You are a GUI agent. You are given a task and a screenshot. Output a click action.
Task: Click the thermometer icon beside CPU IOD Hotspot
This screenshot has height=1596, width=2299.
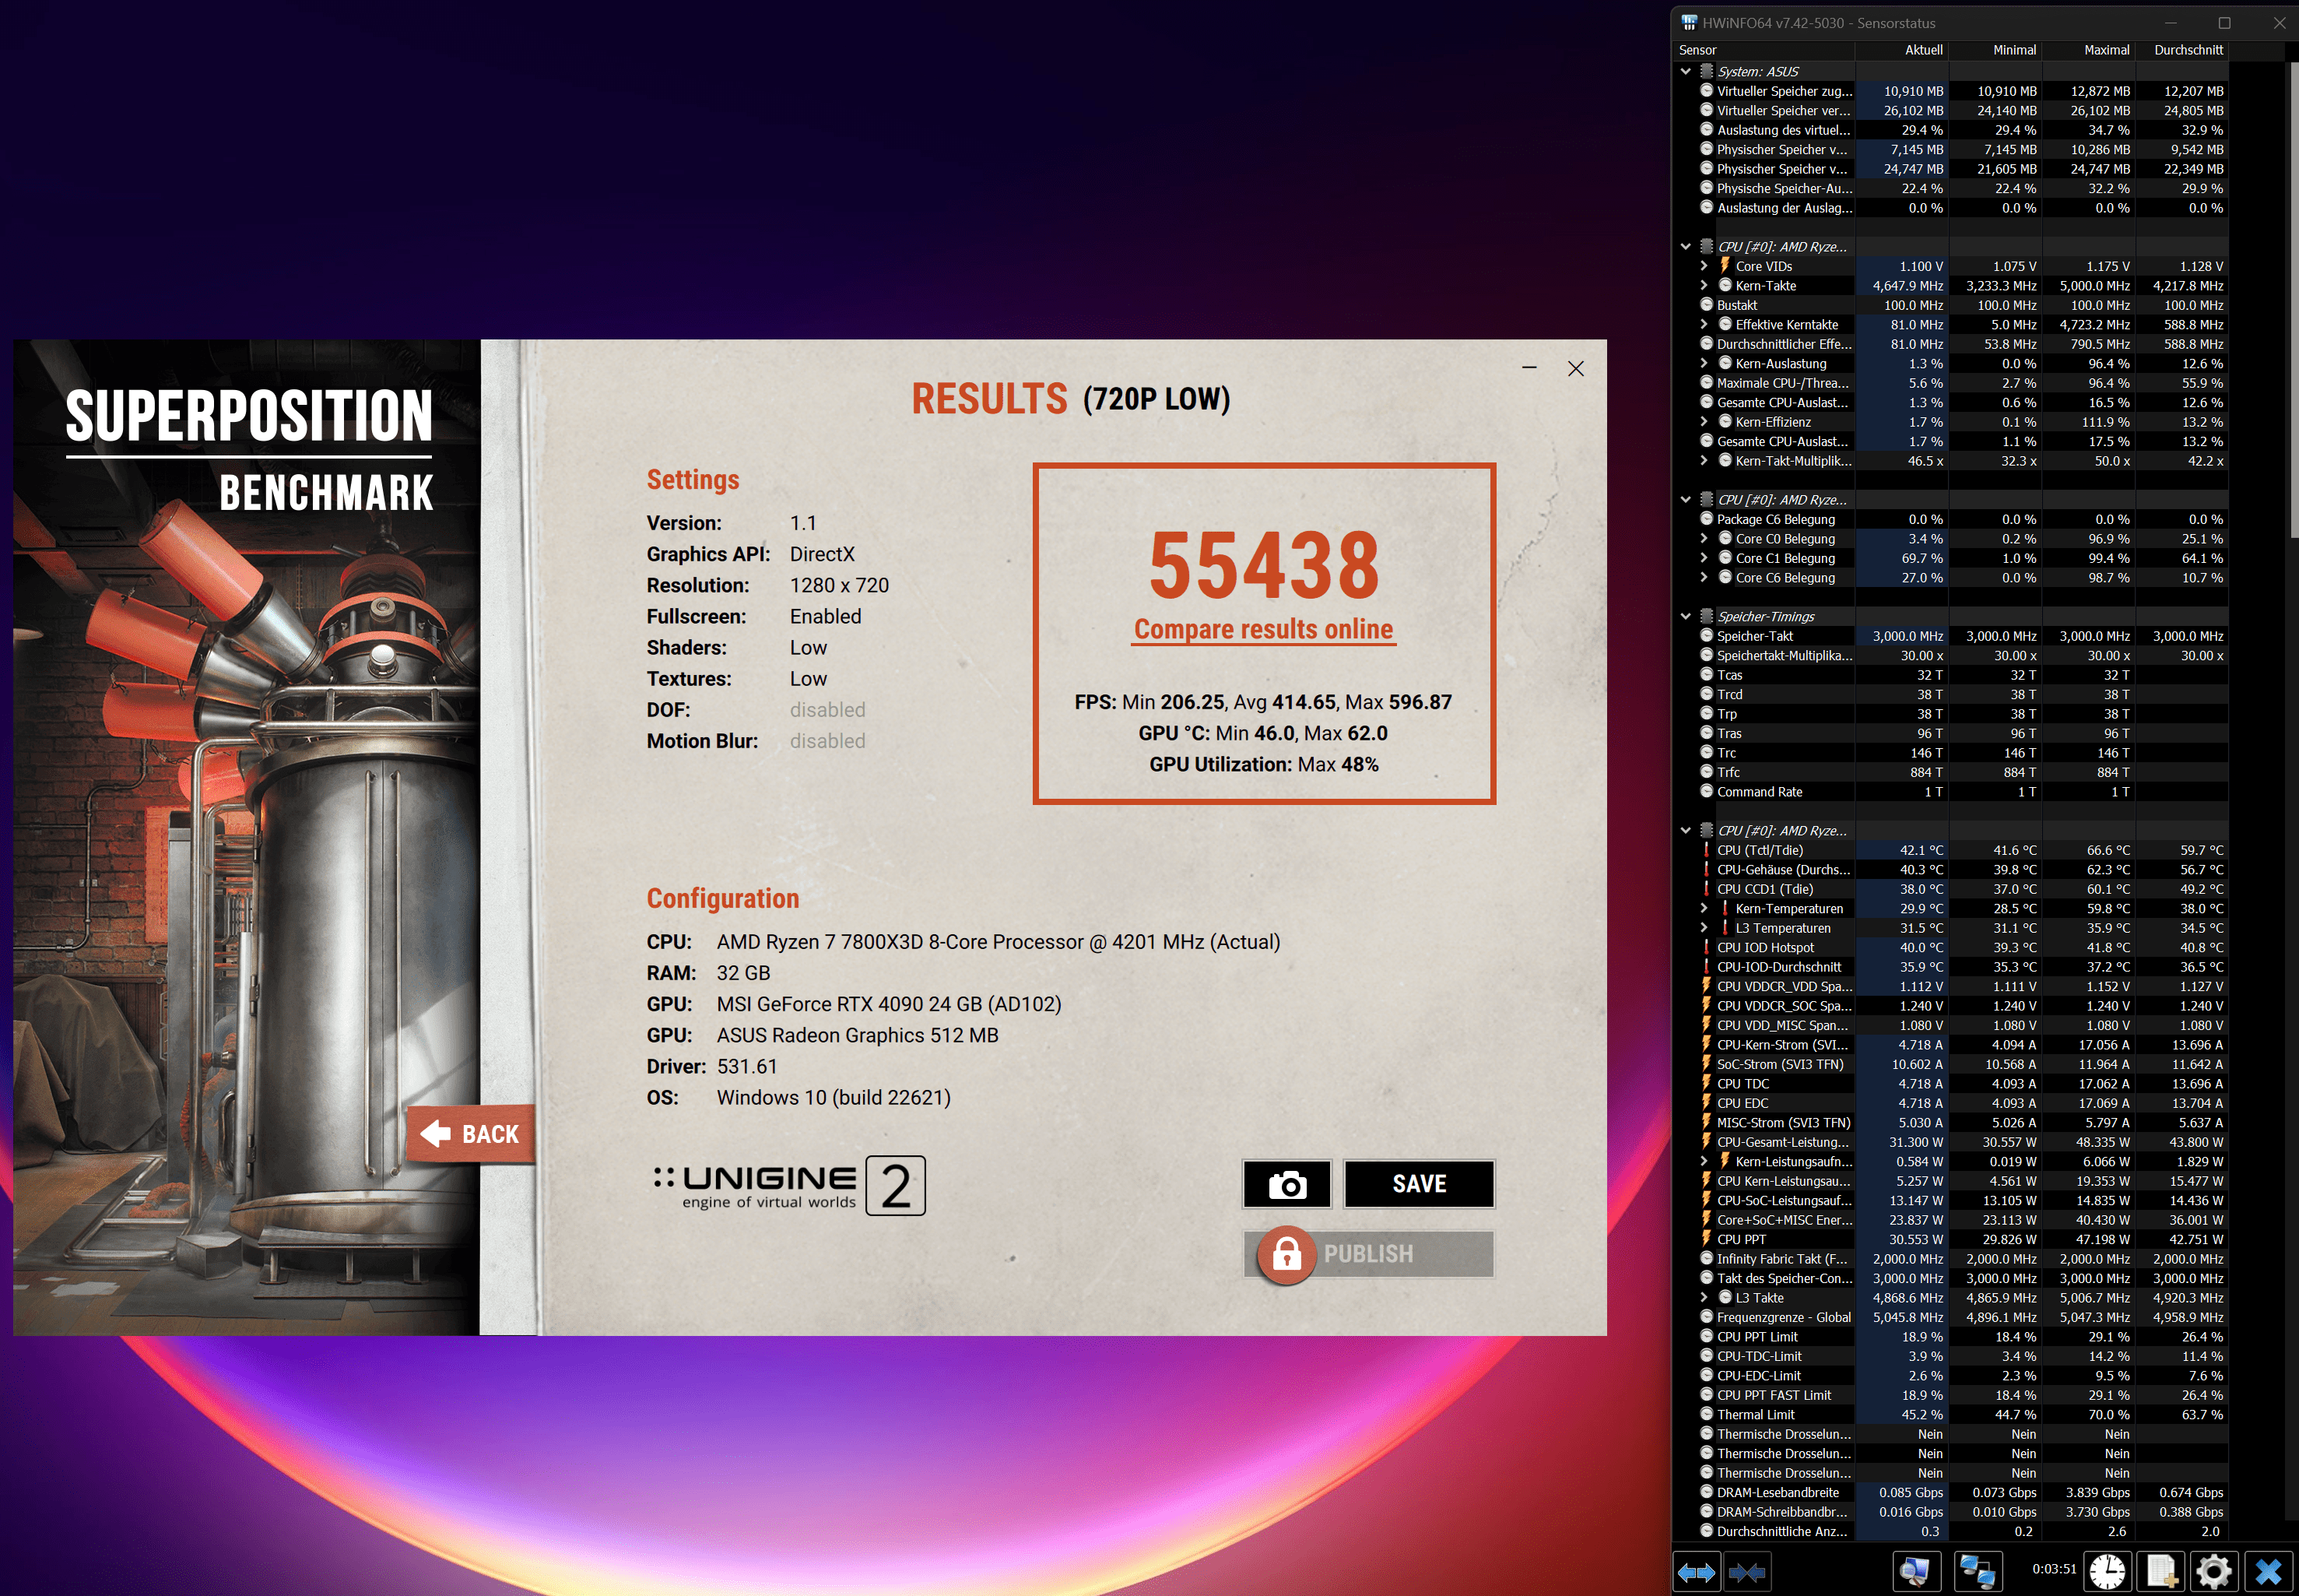1706,947
